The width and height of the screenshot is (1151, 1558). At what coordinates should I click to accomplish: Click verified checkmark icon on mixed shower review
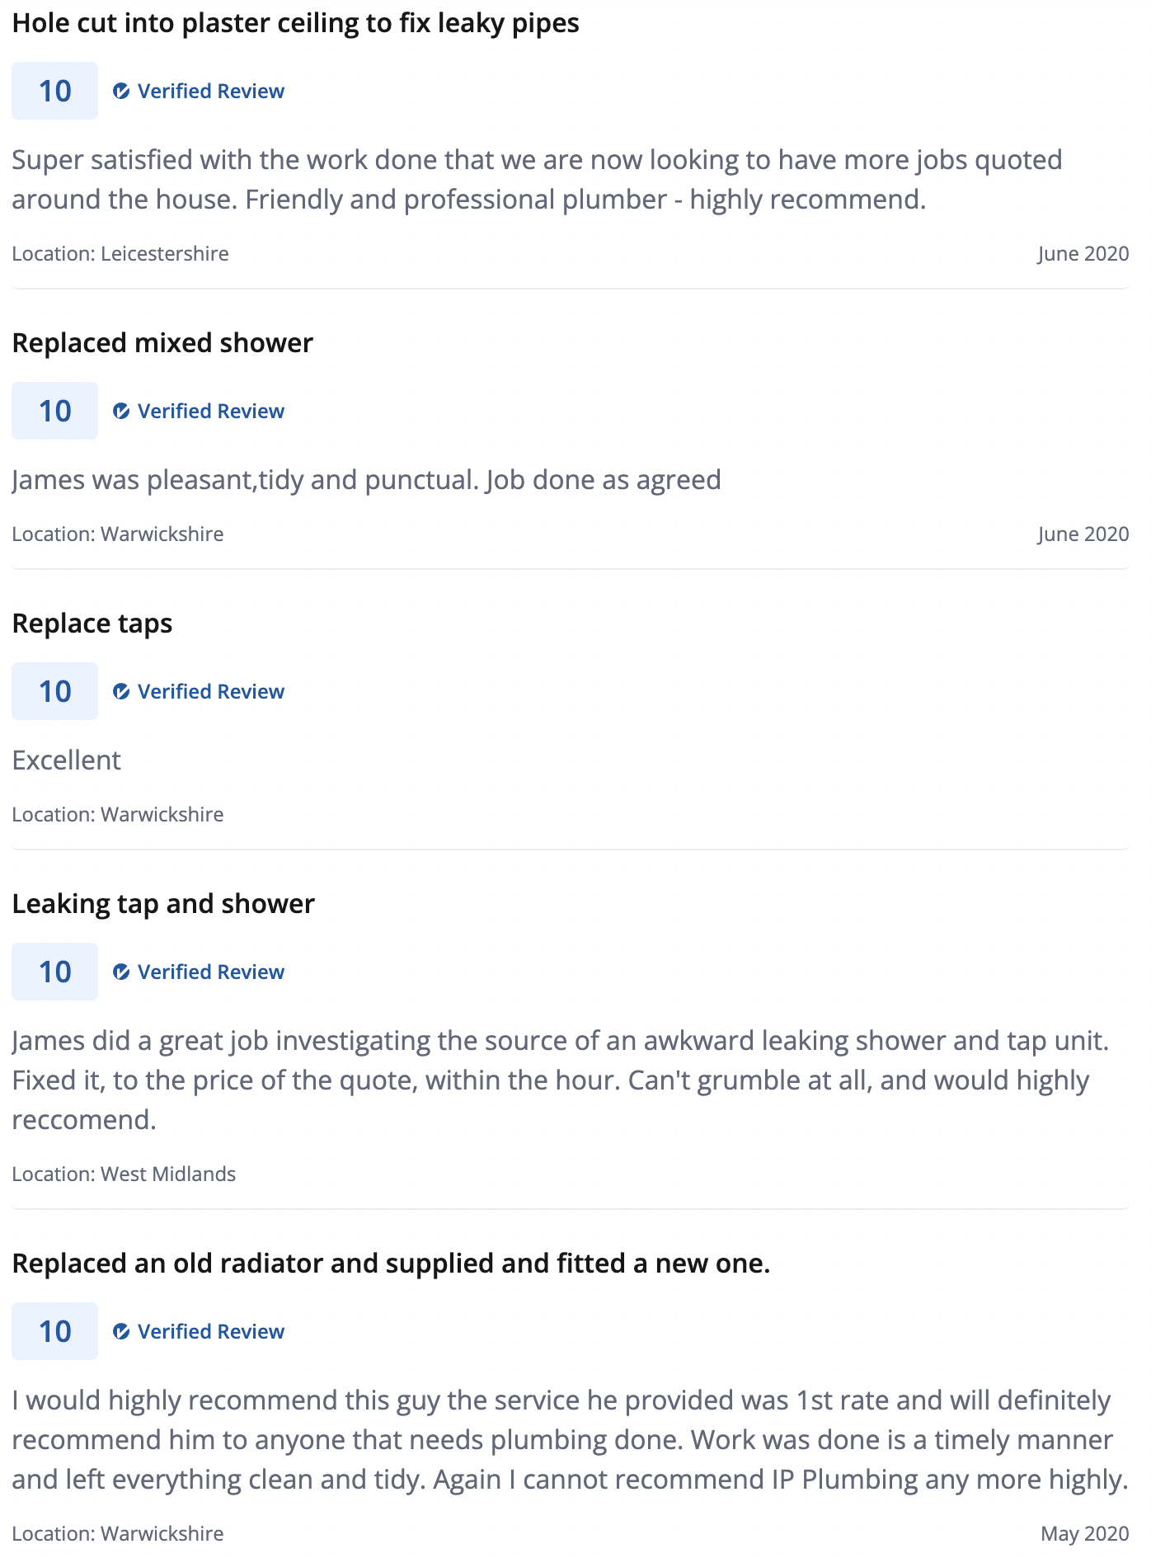[x=121, y=411]
